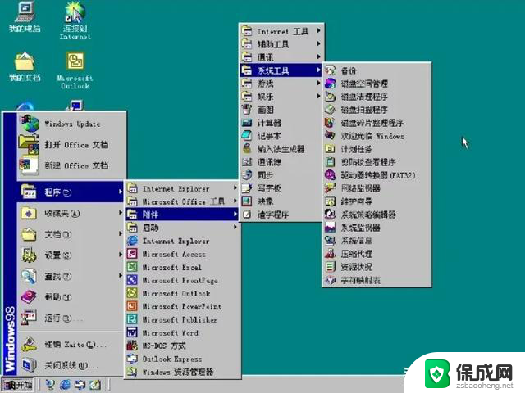525x393 pixels.
Task: Open the 我的电脑 desktop icon
Action: [25, 16]
